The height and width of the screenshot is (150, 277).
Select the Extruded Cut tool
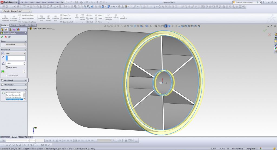(41, 18)
